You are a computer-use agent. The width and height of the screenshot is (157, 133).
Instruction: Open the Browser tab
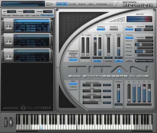[x=82, y=4]
